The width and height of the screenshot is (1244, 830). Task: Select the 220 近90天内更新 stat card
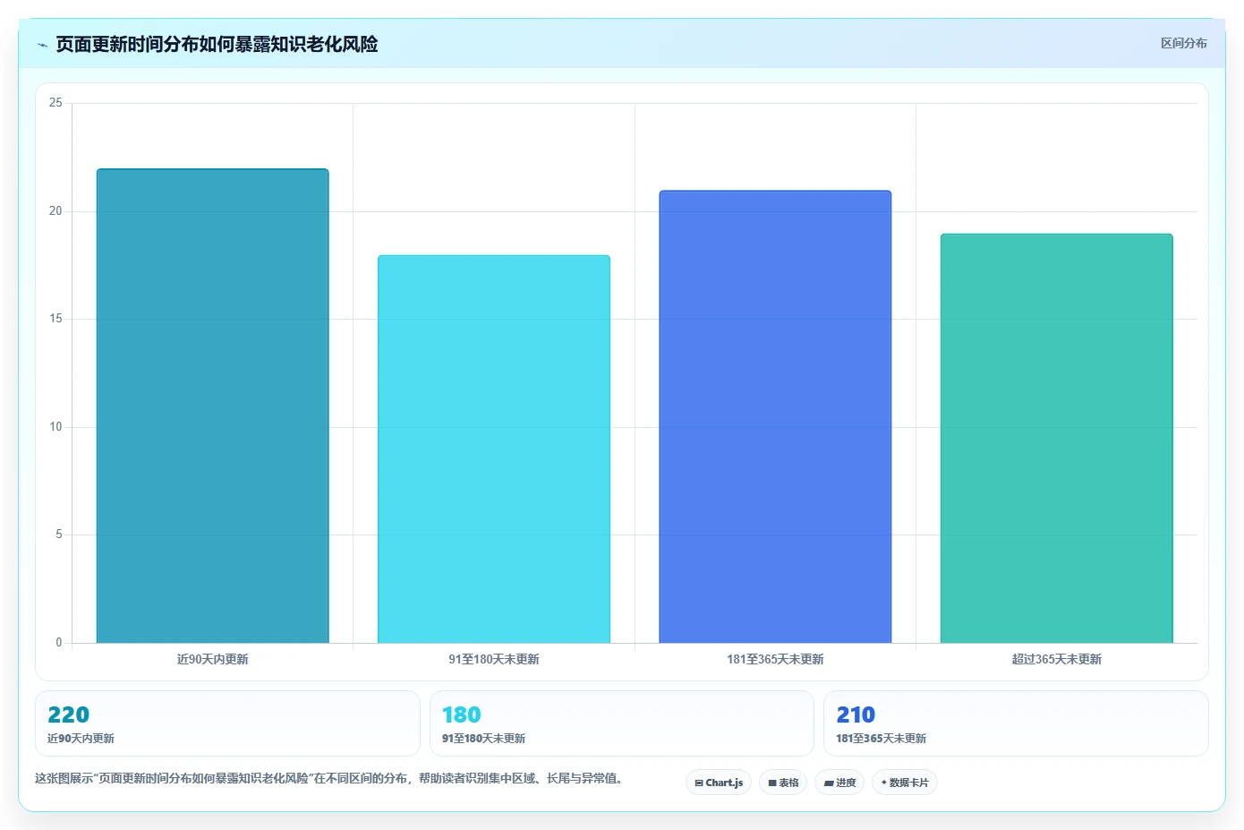point(227,723)
